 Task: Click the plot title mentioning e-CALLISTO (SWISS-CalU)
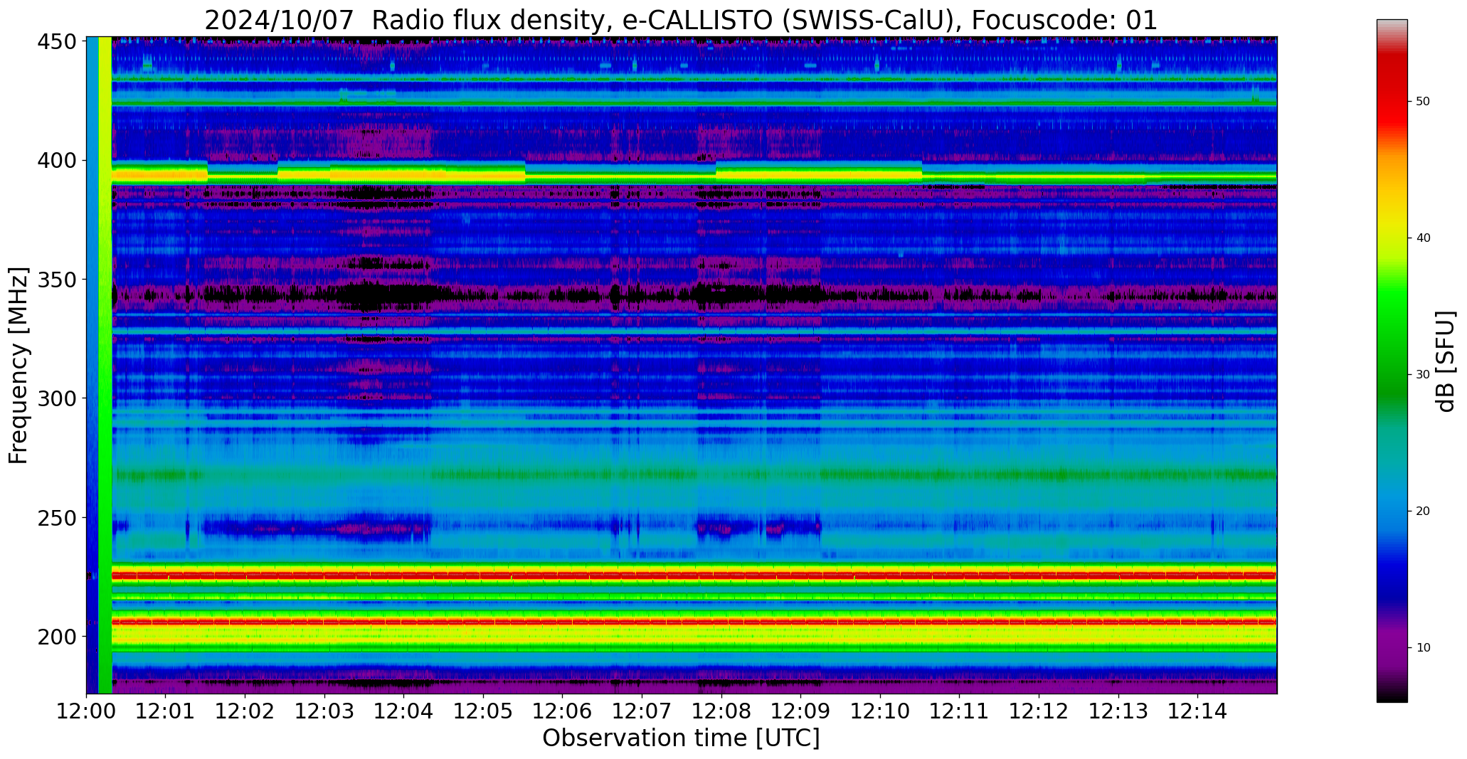681,20
